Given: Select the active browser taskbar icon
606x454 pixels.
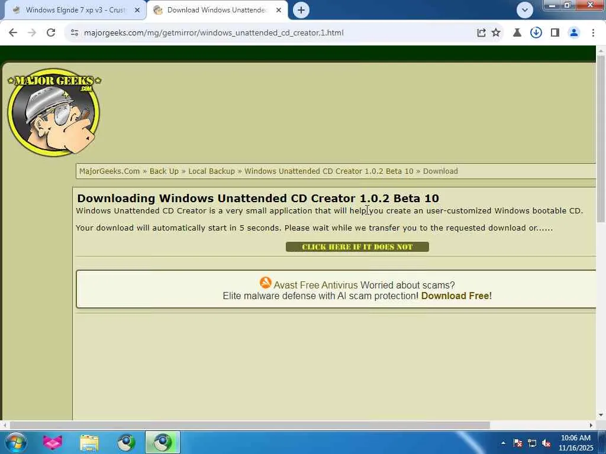Looking at the screenshot, I should click(x=163, y=442).
